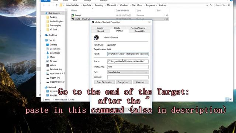Click the Videos folder icon

point(48,65)
